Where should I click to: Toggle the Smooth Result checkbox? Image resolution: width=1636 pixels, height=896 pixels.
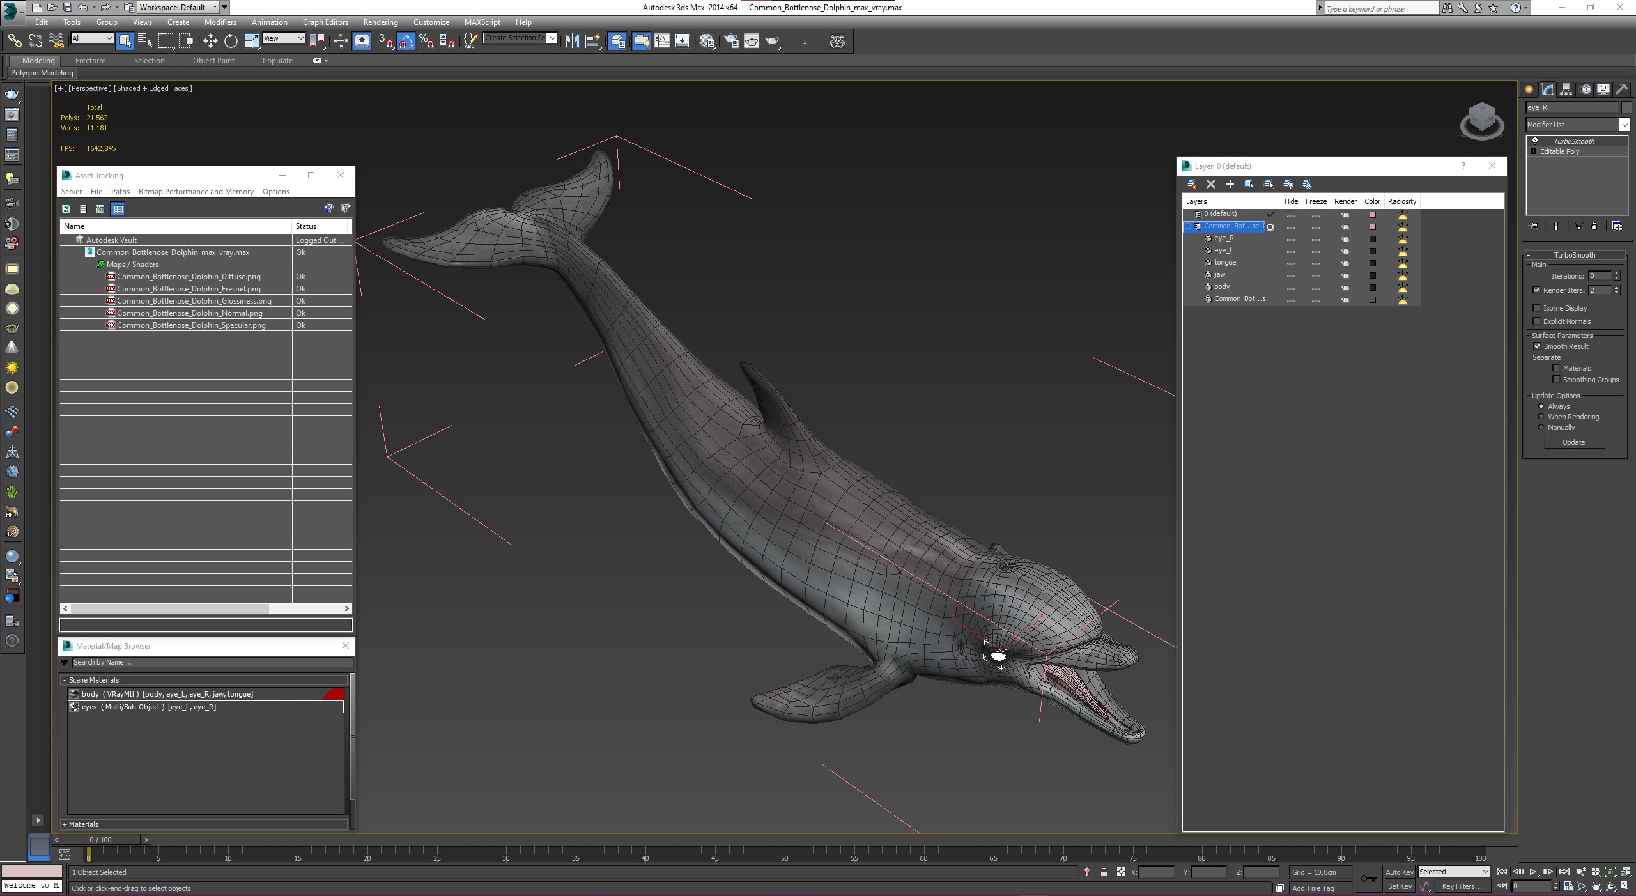pos(1537,346)
